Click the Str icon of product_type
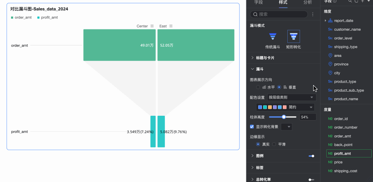The image size is (373, 182). (330, 81)
